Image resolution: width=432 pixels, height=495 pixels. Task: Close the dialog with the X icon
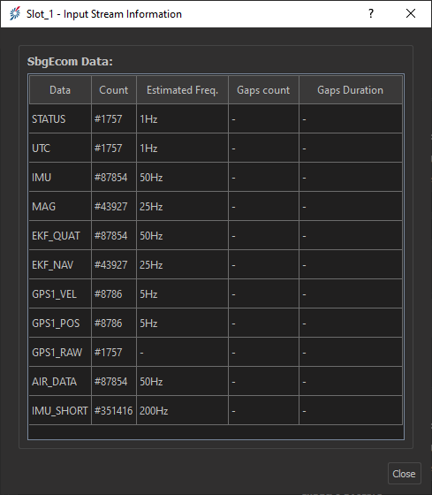[411, 13]
